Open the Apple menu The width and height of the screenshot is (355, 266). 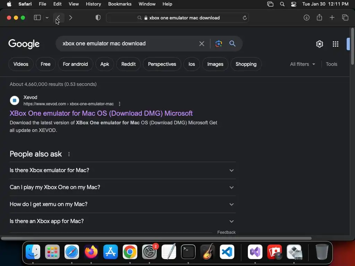[x=9, y=4]
